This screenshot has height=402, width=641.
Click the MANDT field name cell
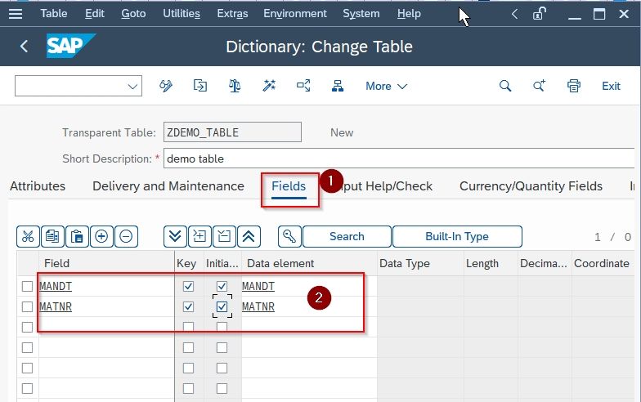click(x=106, y=286)
